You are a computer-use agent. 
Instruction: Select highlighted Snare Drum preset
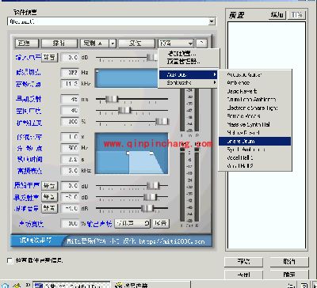255,141
